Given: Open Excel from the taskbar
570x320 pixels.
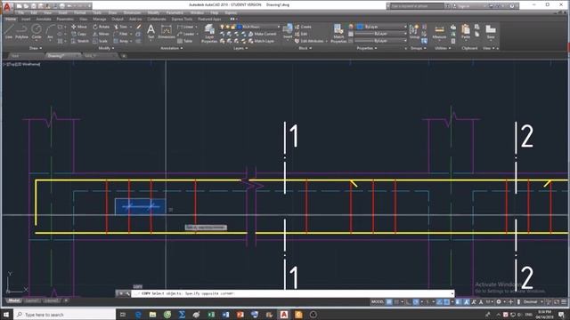Looking at the screenshot, I should click(x=211, y=315).
